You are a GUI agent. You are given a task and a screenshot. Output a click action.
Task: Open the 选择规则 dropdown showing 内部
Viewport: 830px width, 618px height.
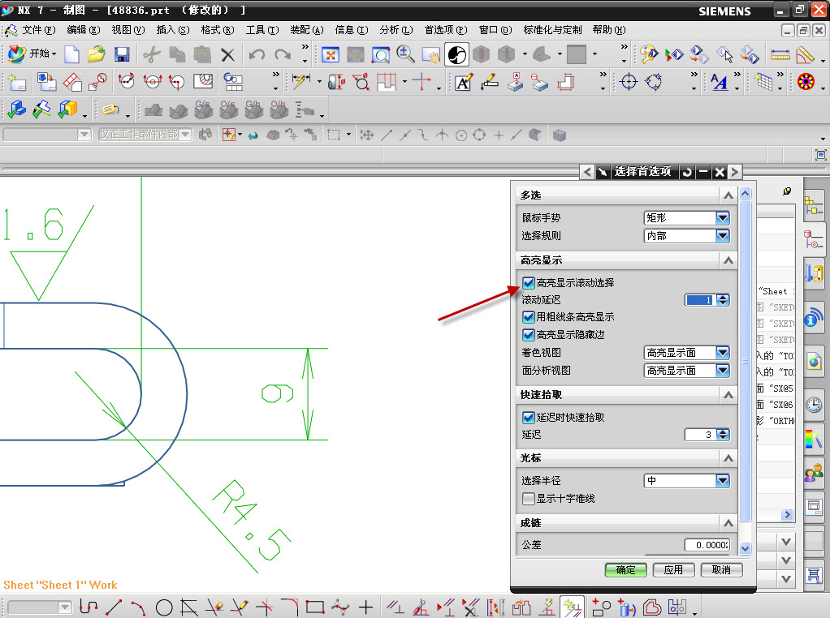point(687,236)
